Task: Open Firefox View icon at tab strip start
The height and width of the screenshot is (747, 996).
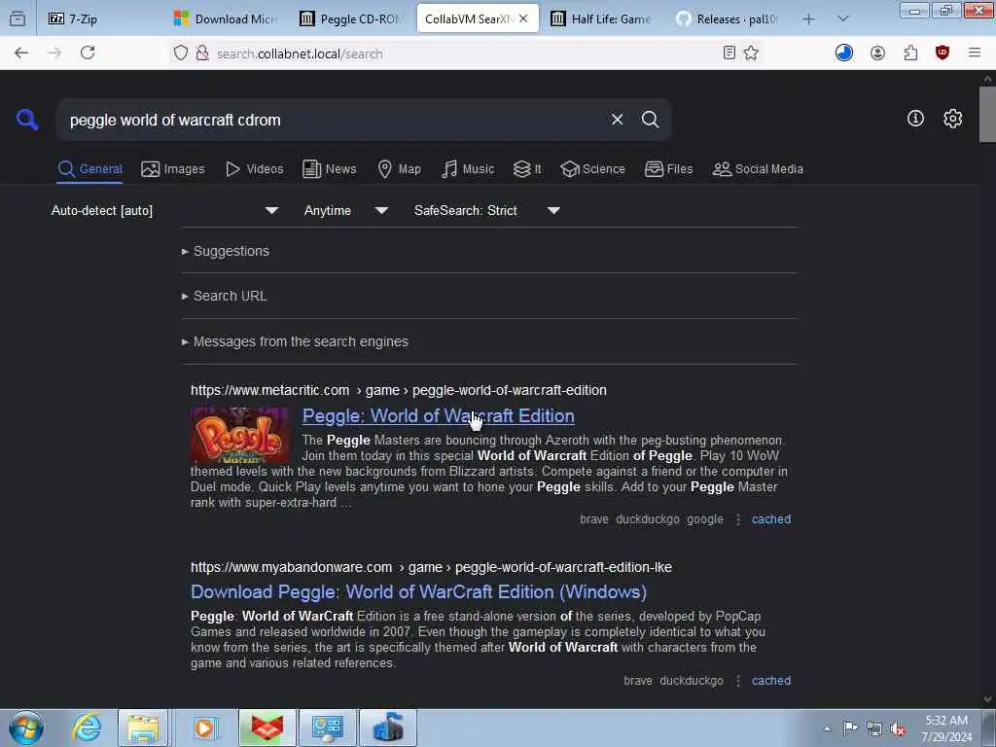Action: pos(18,19)
